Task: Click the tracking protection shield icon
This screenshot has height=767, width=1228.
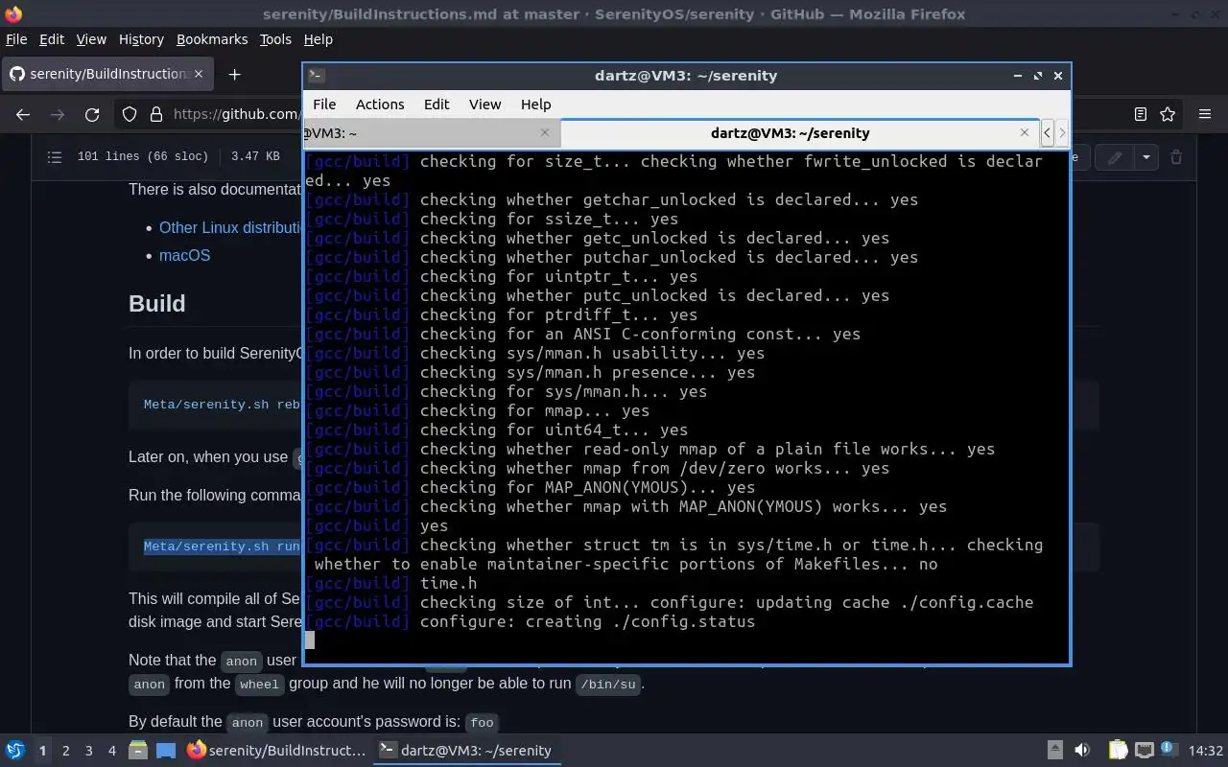Action: (130, 114)
